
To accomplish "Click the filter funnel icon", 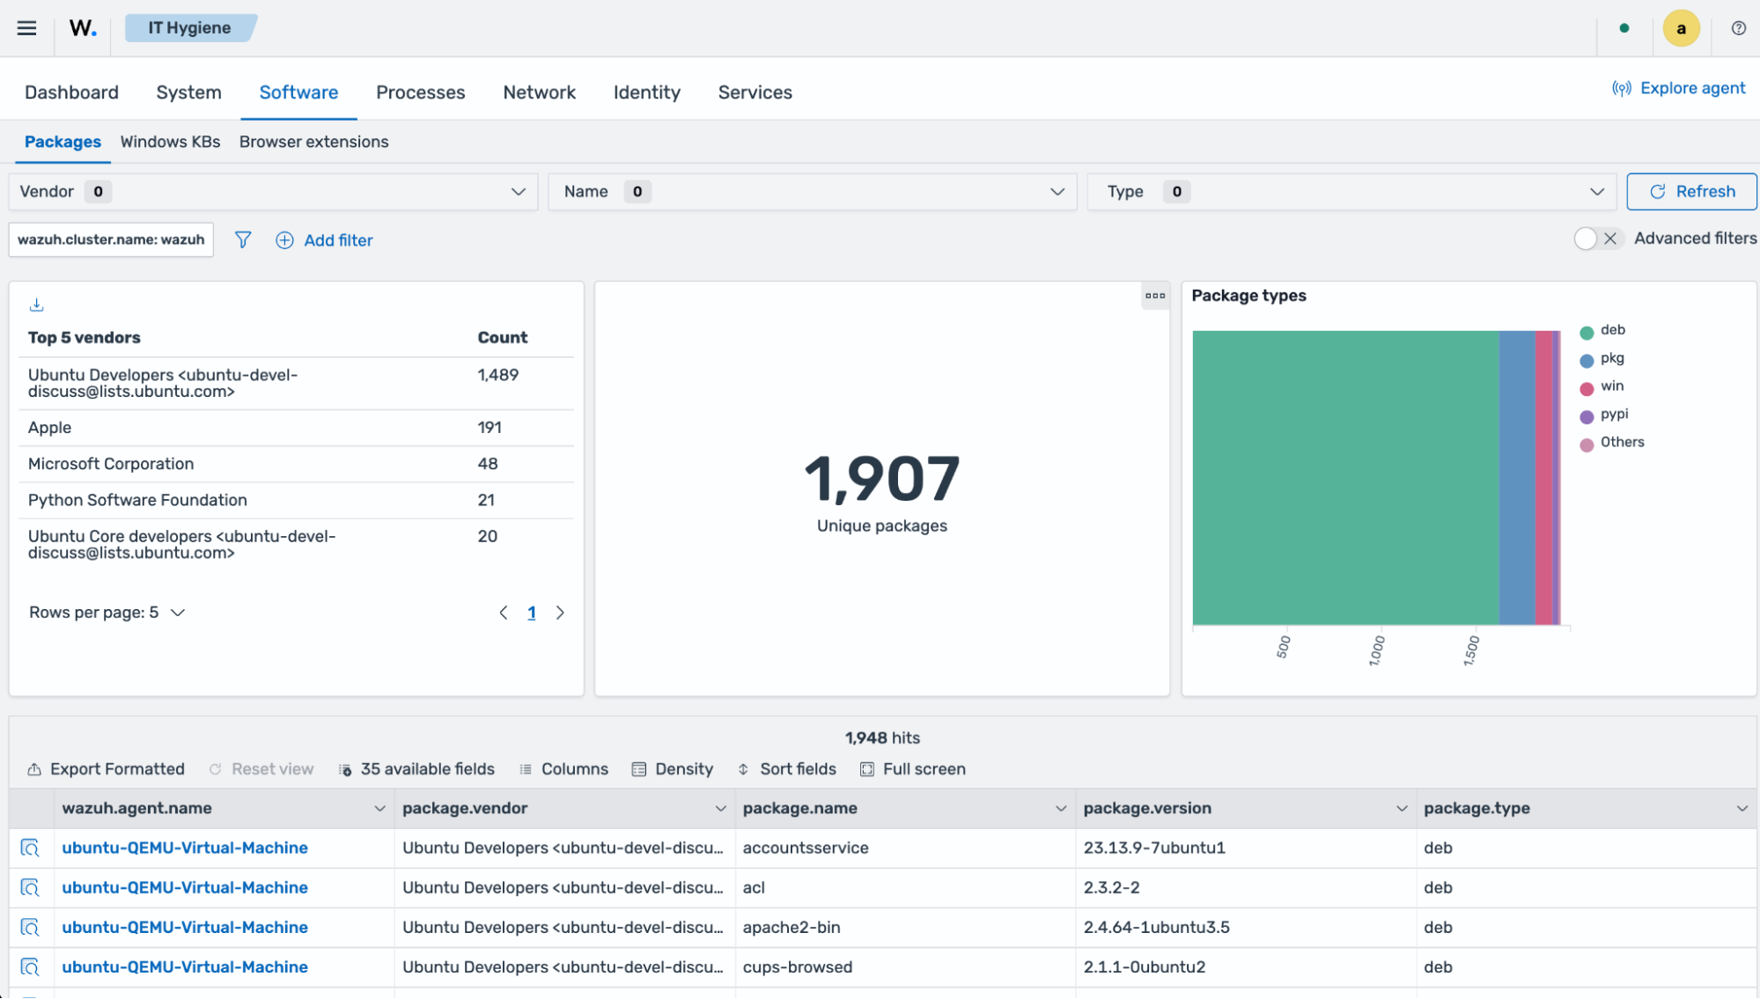I will [243, 239].
